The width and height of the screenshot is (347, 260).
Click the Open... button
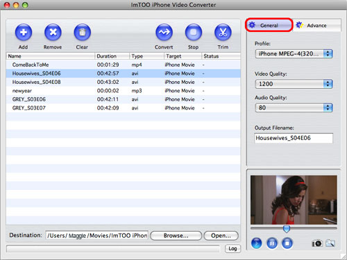click(221, 236)
